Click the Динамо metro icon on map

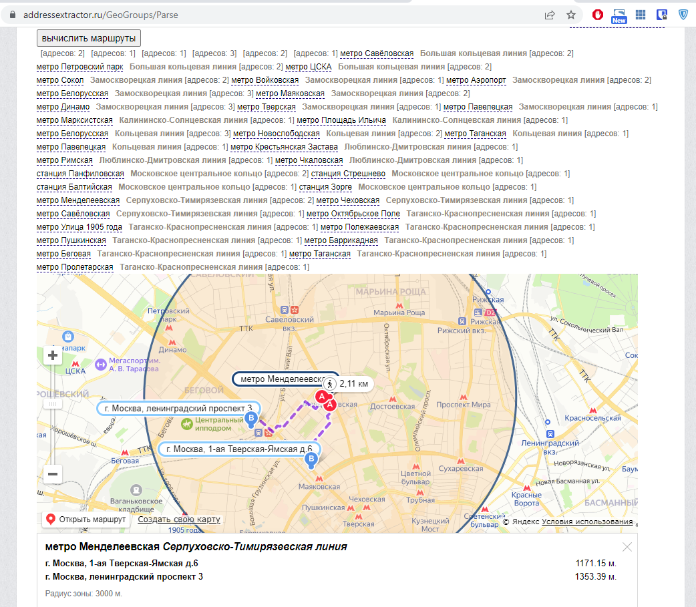coord(172,343)
